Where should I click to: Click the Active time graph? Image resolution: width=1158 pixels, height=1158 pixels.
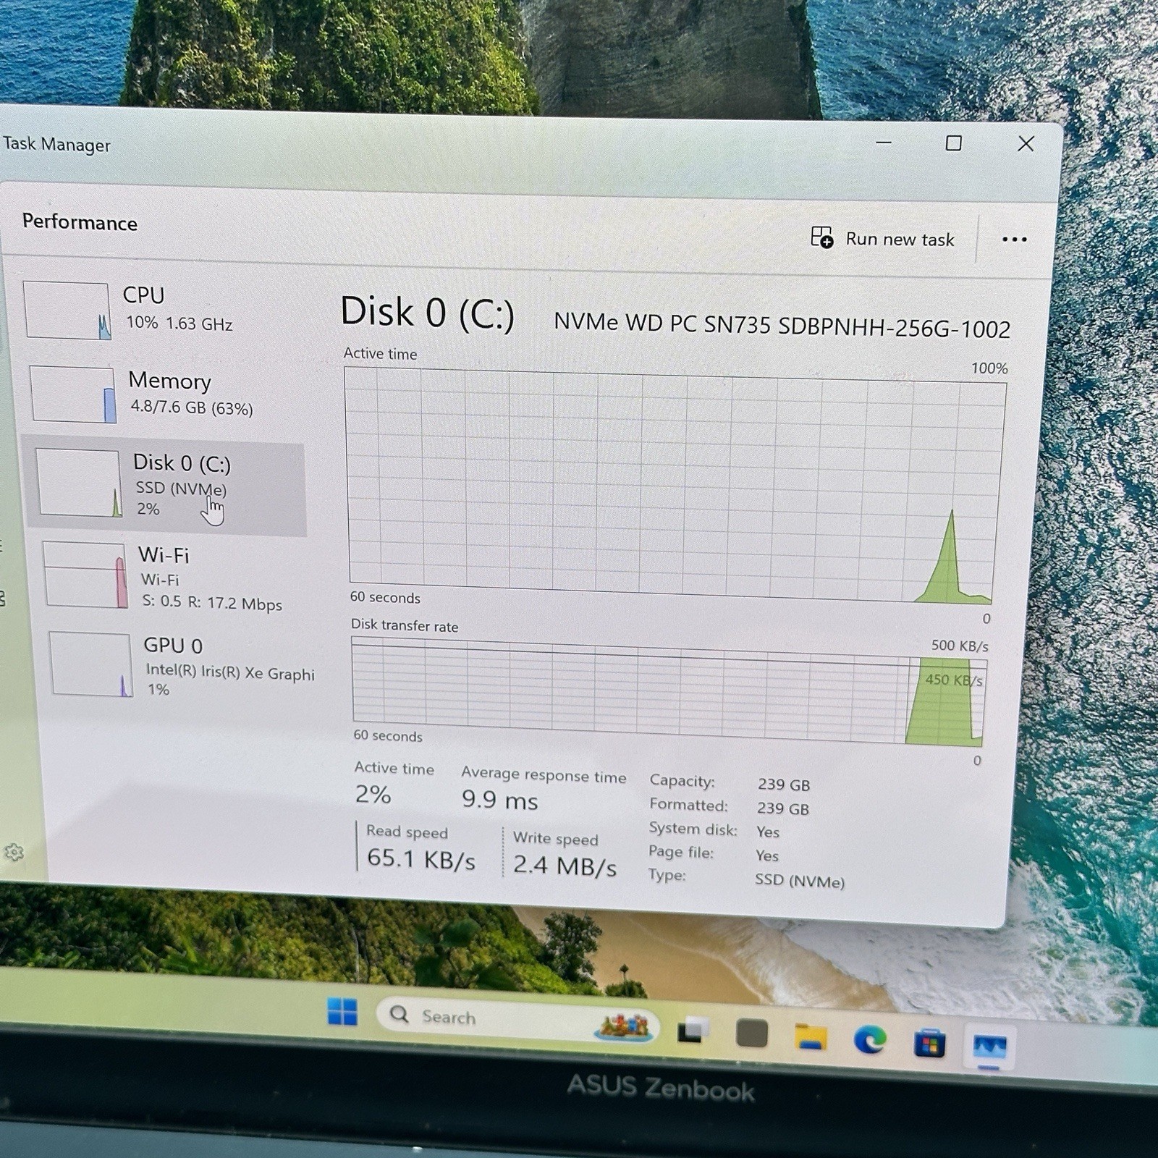[673, 485]
